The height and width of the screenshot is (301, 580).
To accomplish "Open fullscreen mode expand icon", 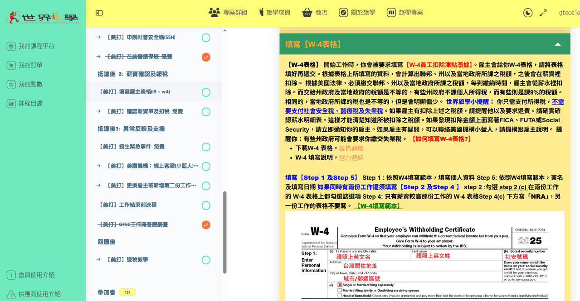I will point(543,13).
